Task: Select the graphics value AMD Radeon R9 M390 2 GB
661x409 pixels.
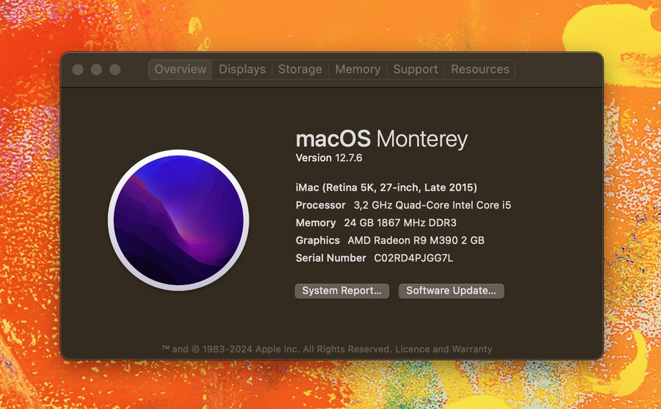Action: point(416,241)
